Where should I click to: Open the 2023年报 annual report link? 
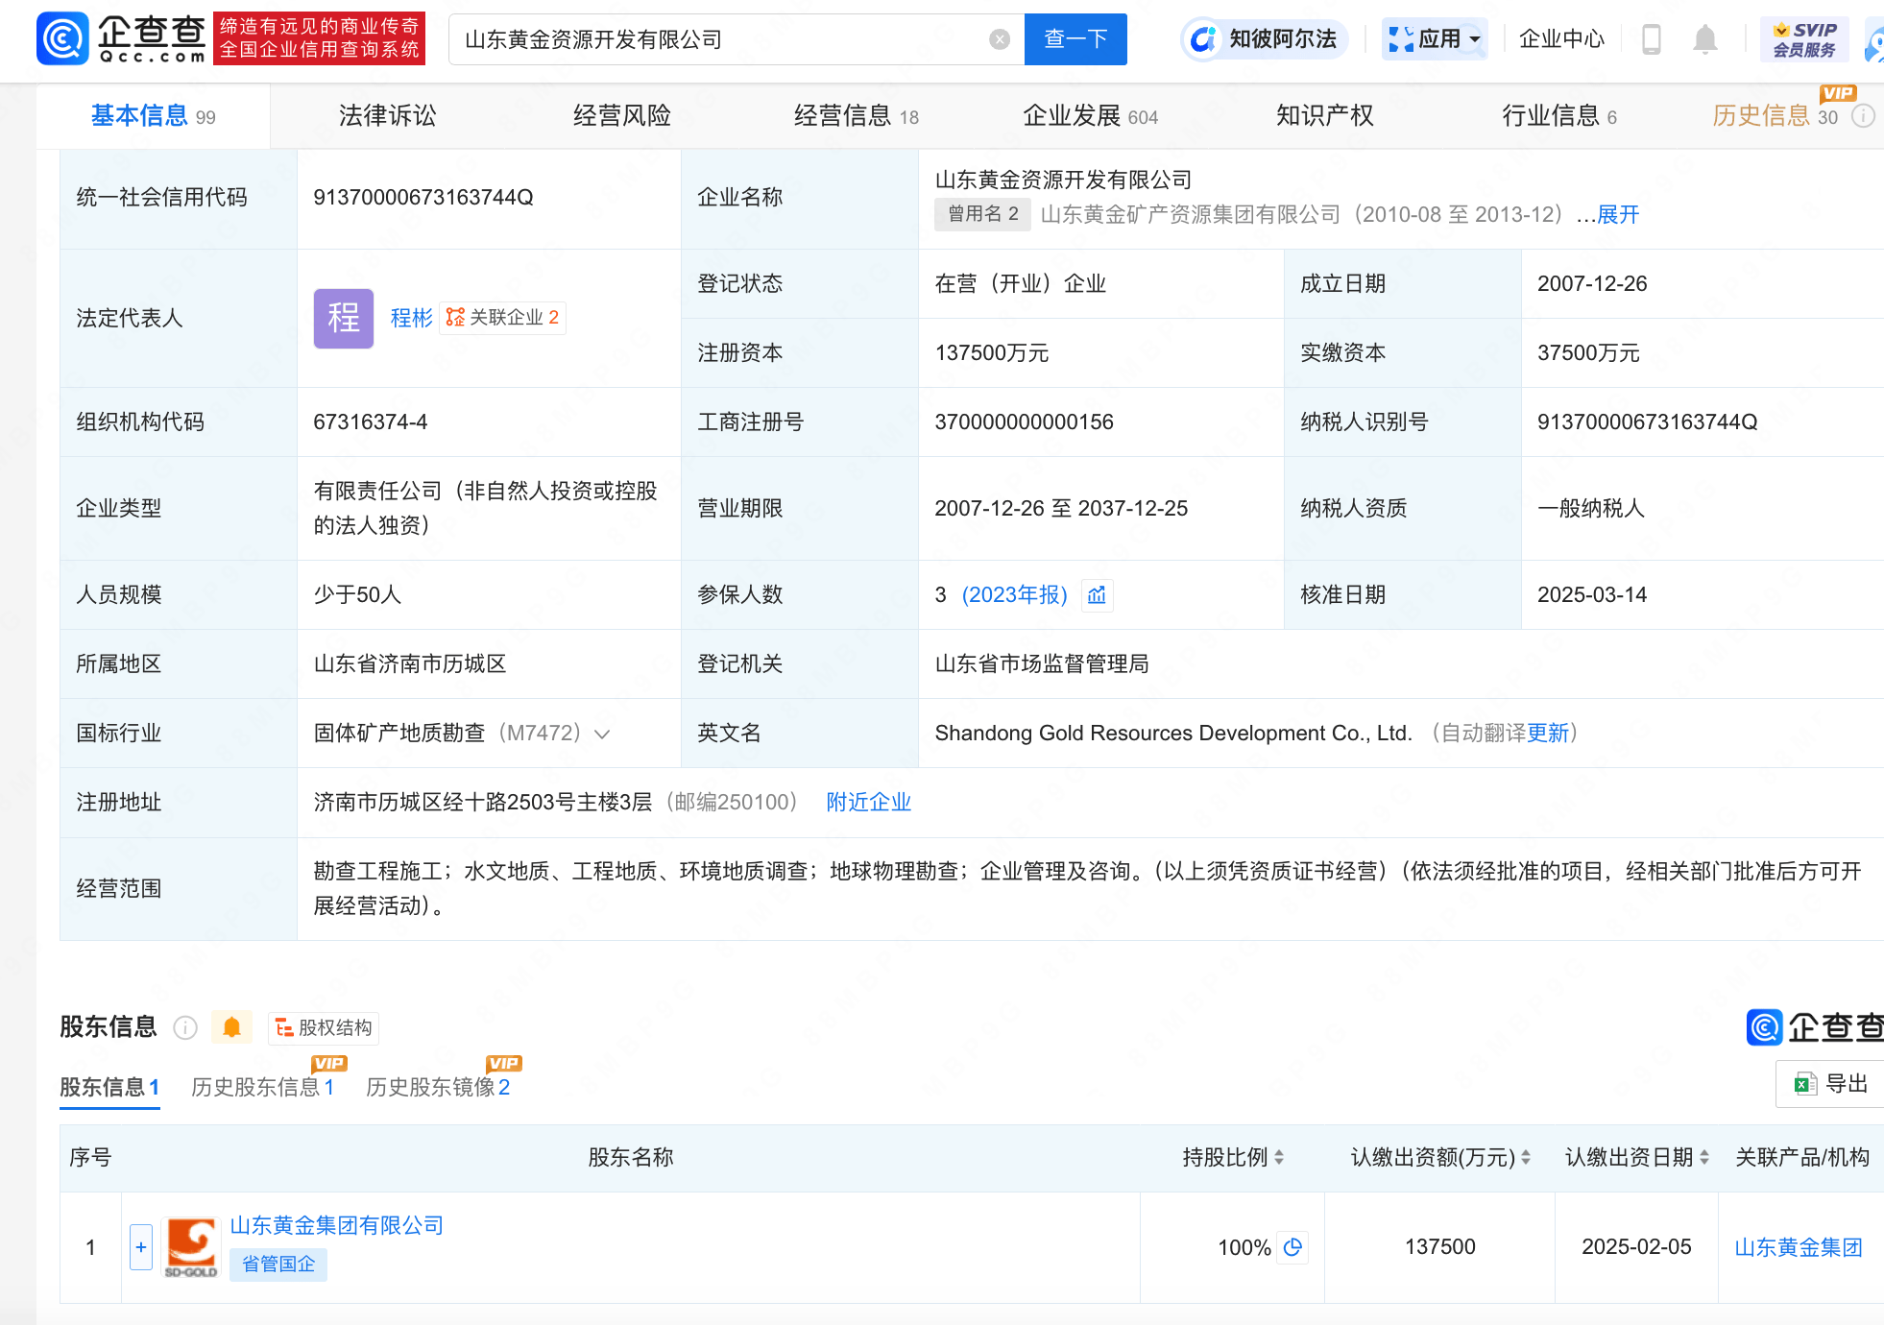pos(1015,595)
